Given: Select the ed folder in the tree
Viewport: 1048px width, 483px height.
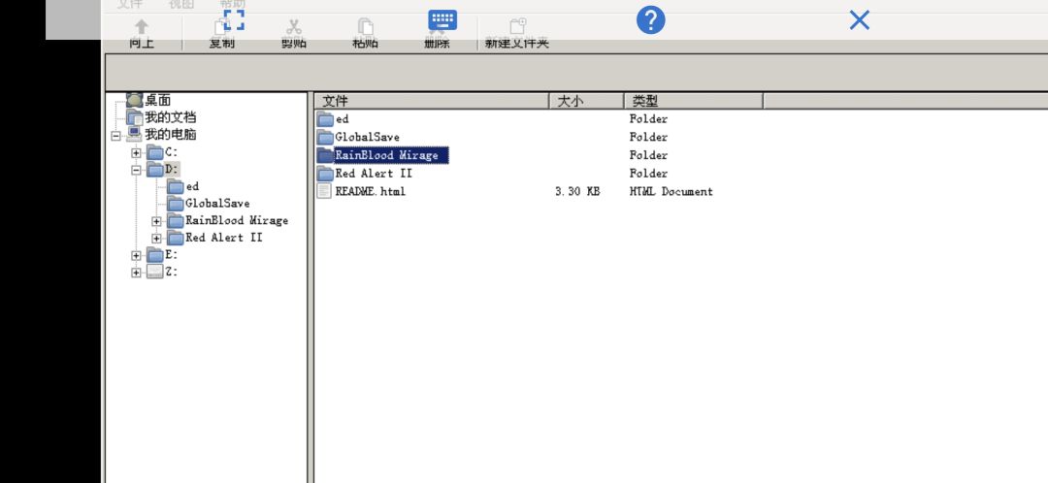Looking at the screenshot, I should pyautogui.click(x=192, y=186).
